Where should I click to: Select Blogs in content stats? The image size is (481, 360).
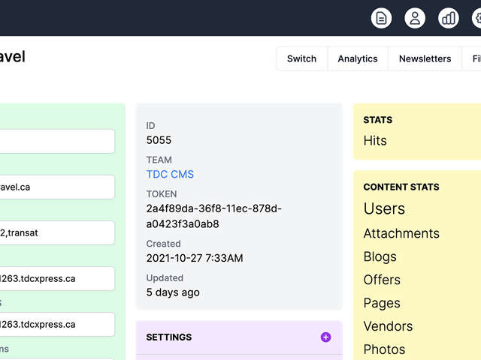(x=380, y=256)
